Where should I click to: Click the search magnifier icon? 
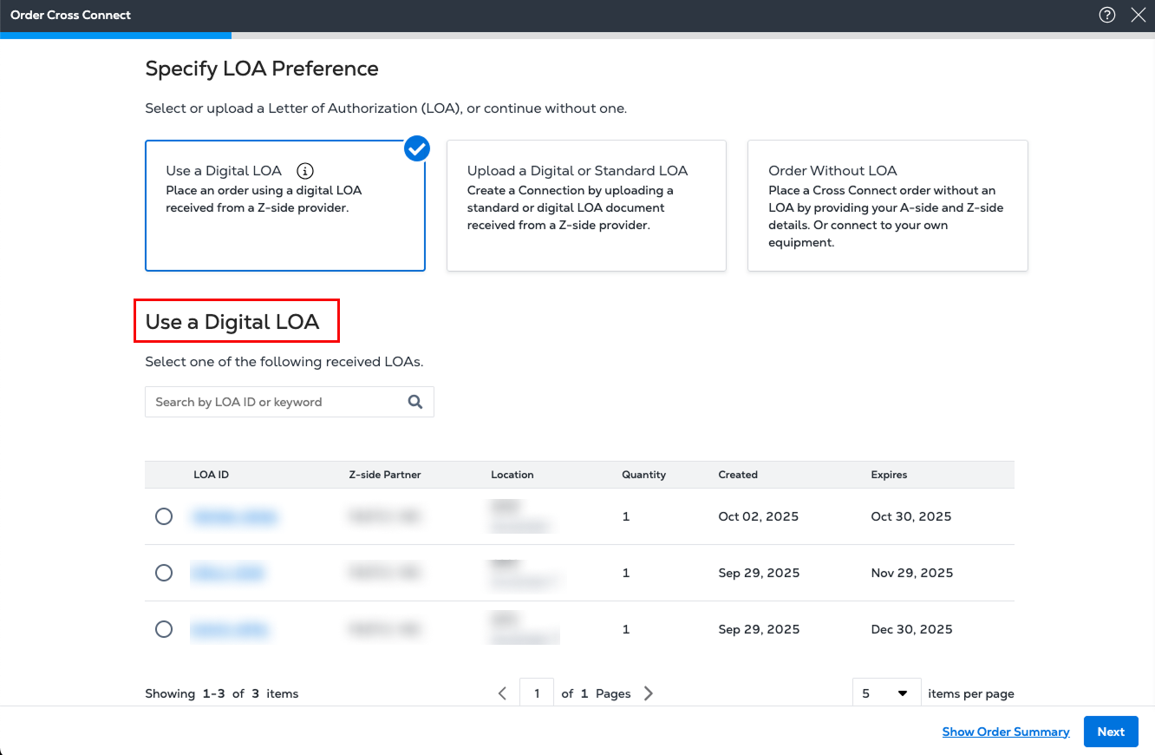click(415, 402)
